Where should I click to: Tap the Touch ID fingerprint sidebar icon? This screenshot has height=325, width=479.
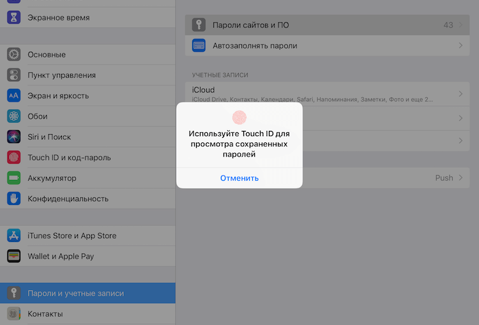point(14,157)
